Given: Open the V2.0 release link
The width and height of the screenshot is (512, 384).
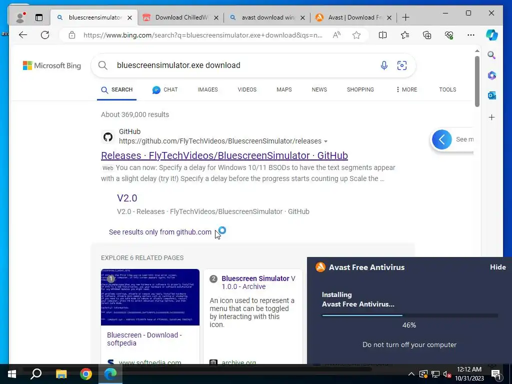Looking at the screenshot, I should tap(127, 198).
